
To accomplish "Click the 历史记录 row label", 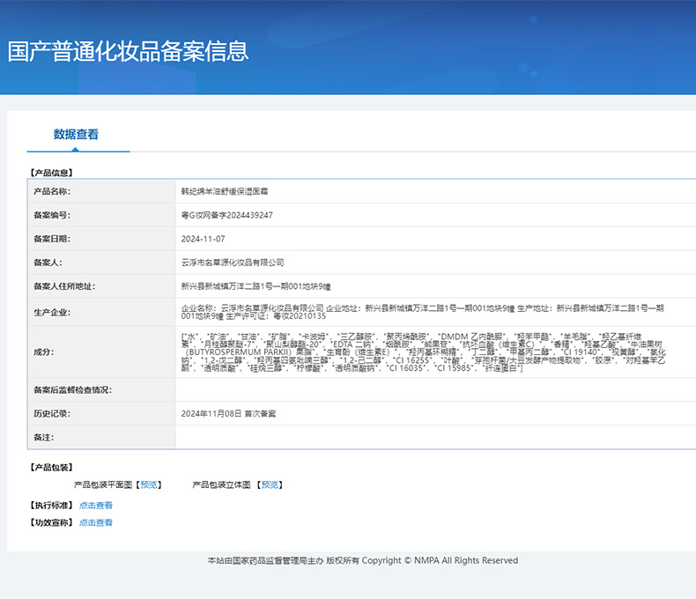I will (x=52, y=413).
